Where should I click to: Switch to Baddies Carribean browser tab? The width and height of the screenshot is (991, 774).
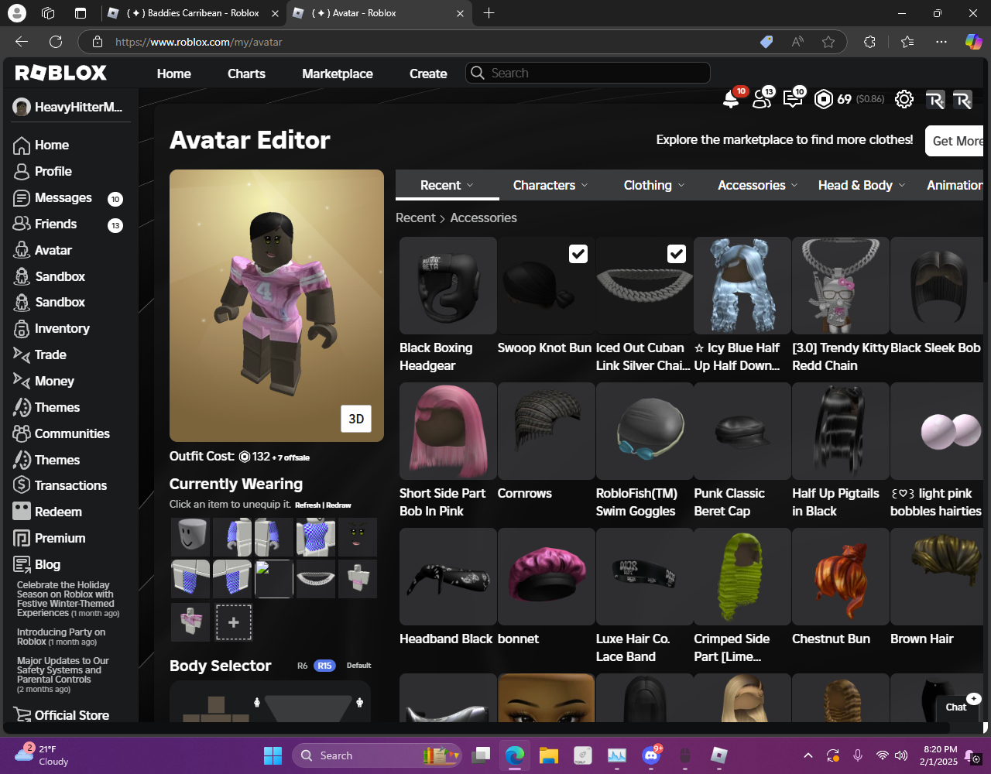pyautogui.click(x=193, y=13)
